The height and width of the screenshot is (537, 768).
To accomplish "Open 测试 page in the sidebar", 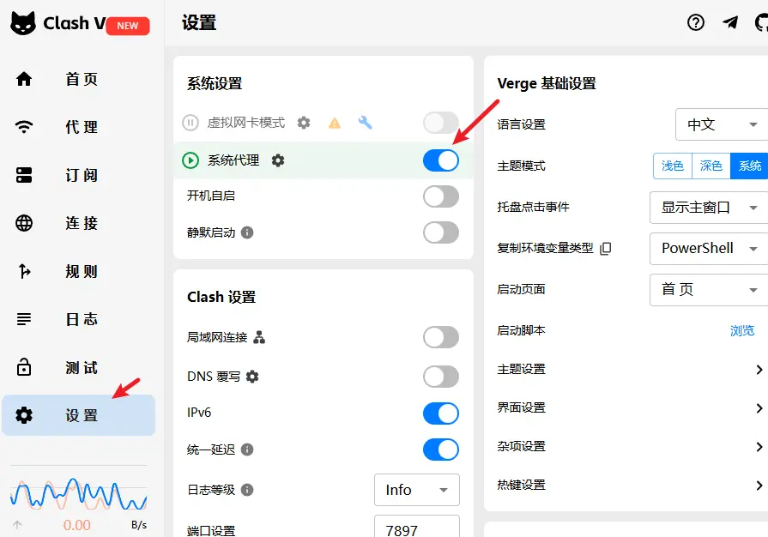I will (78, 367).
